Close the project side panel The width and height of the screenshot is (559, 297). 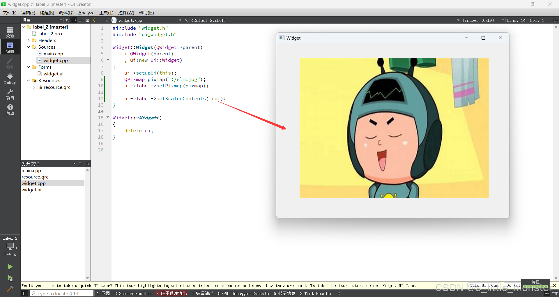87,20
